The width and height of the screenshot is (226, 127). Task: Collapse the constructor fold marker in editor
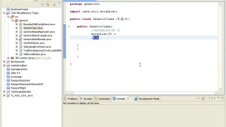pos(69,26)
